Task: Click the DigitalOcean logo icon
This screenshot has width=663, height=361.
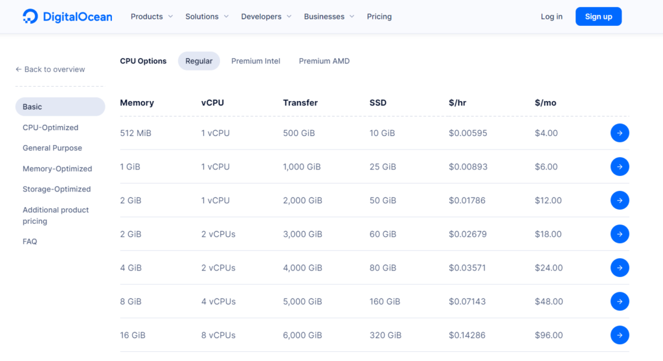Action: tap(30, 17)
